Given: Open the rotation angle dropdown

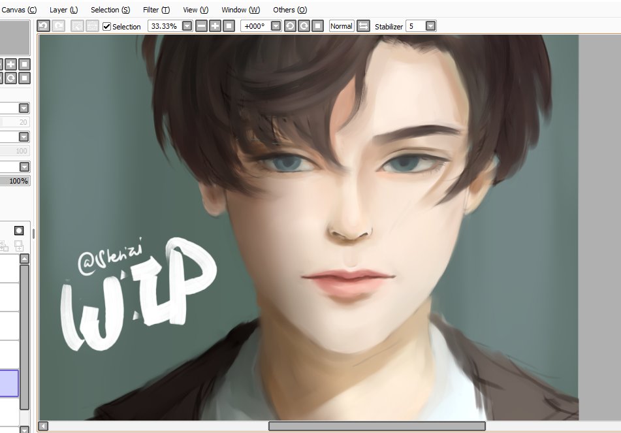Looking at the screenshot, I should point(276,26).
